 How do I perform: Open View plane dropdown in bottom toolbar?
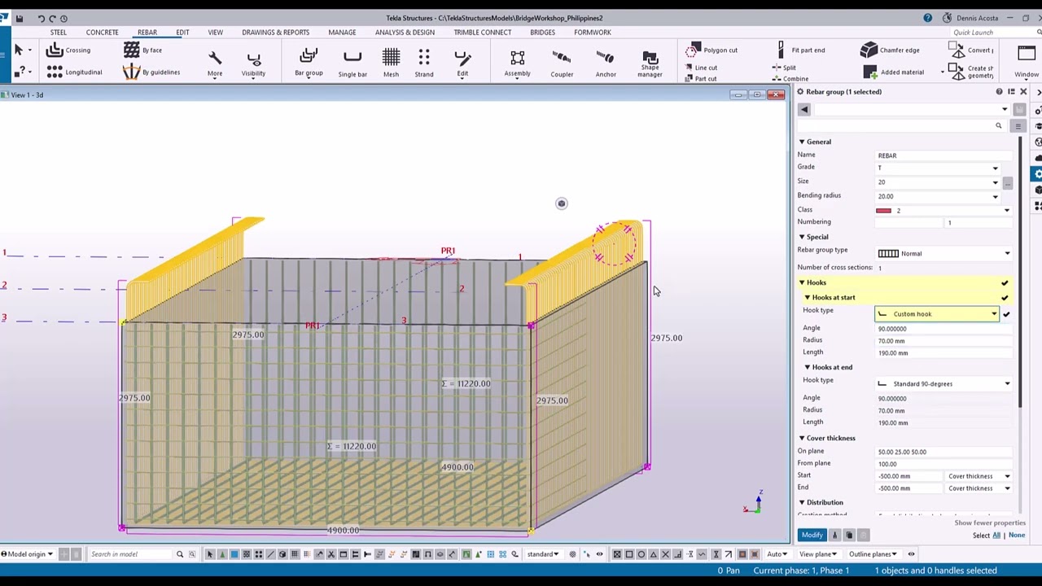click(x=817, y=555)
